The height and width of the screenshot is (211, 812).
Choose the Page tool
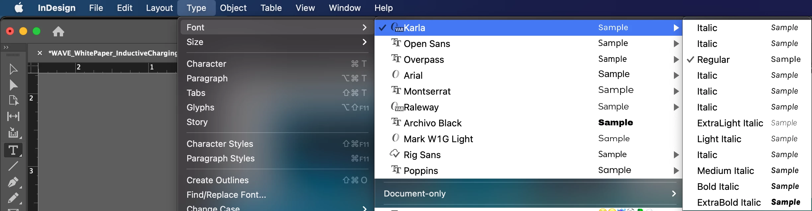(x=13, y=100)
